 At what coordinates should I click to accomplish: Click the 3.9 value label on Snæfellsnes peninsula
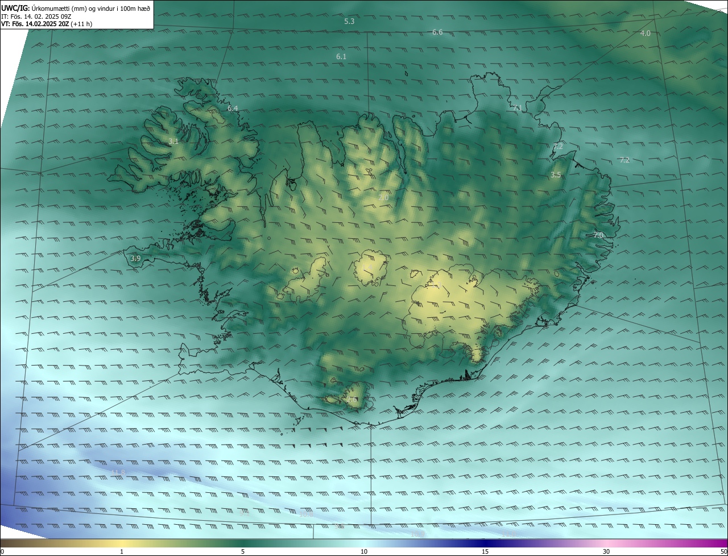point(135,259)
